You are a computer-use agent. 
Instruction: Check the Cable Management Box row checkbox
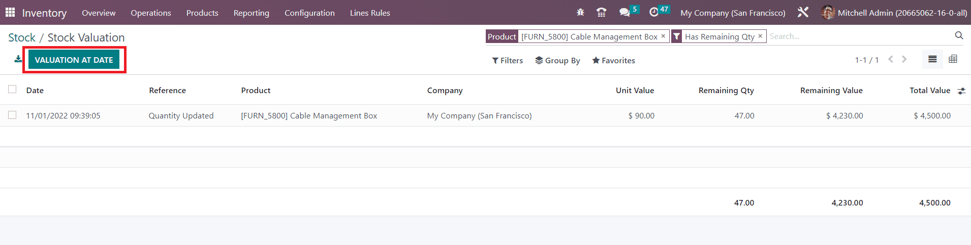click(x=12, y=115)
